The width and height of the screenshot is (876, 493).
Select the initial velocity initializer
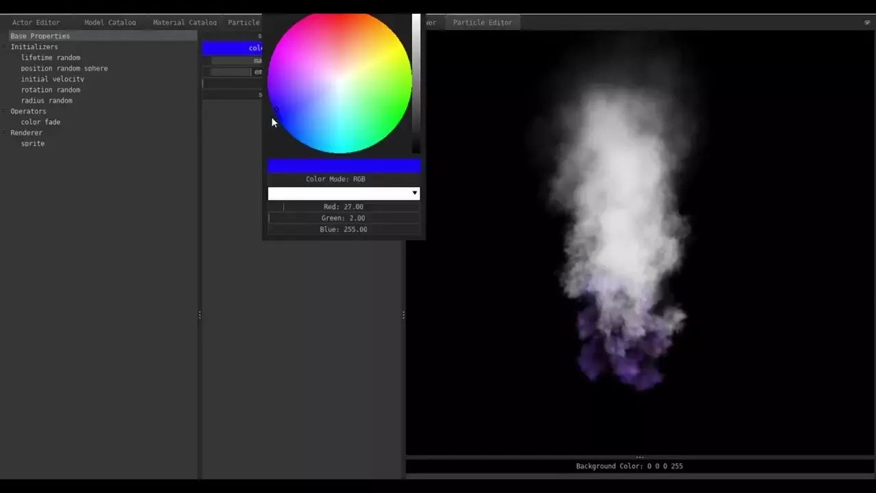[52, 79]
